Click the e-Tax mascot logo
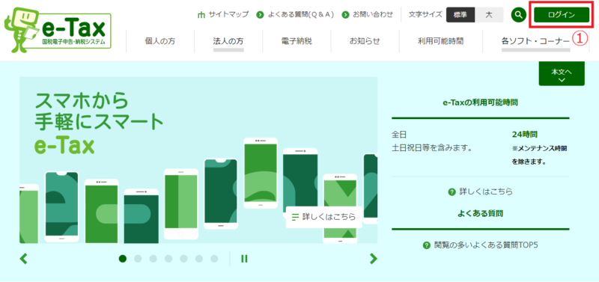599x282 pixels. 58,32
